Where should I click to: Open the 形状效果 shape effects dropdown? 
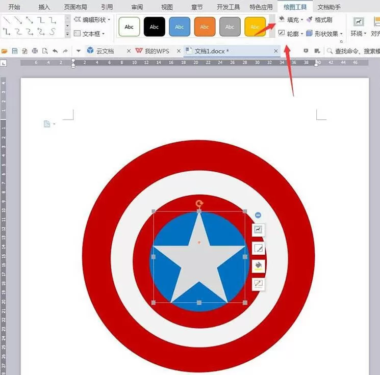[324, 34]
